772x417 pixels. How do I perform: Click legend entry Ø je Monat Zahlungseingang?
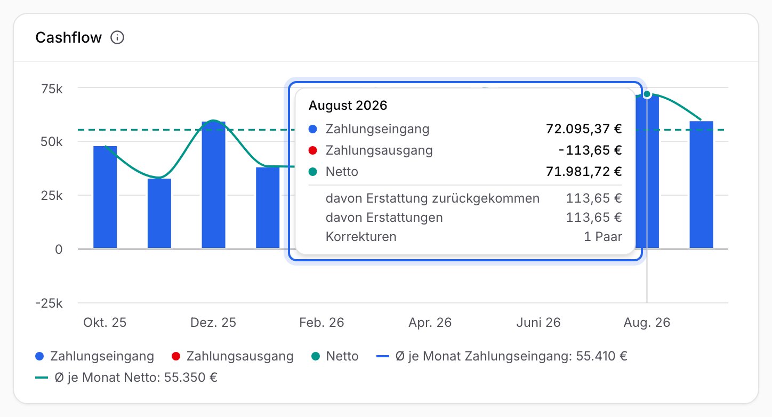(x=502, y=356)
